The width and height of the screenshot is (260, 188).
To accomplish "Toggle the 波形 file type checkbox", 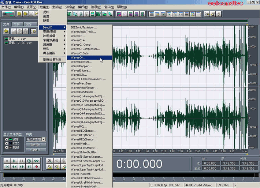I will (x=6, y=139).
